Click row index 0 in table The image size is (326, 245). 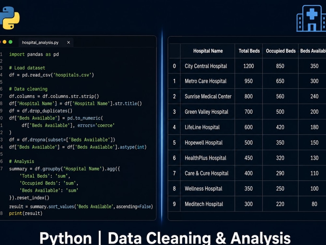coord(174,66)
